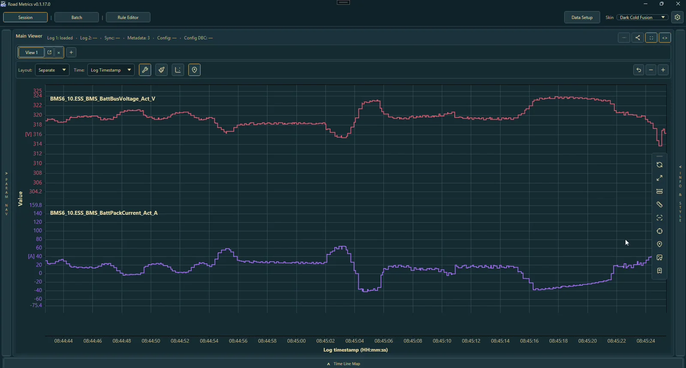The height and width of the screenshot is (368, 686).
Task: Click the drag handle atop the floating plot toolbar
Action: [659, 156]
